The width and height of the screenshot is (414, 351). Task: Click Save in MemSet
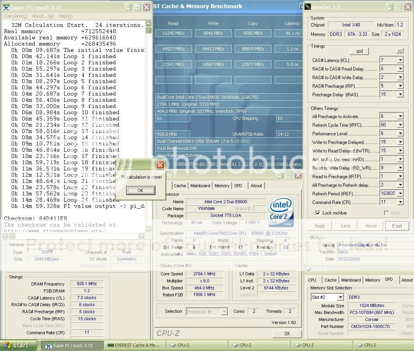(345, 226)
